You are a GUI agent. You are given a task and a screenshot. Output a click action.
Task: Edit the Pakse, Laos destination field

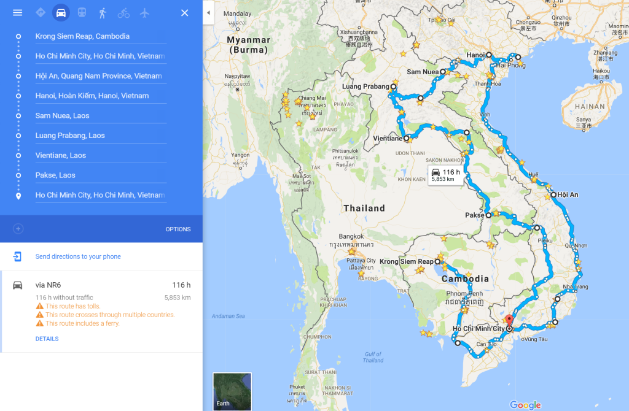pyautogui.click(x=101, y=175)
